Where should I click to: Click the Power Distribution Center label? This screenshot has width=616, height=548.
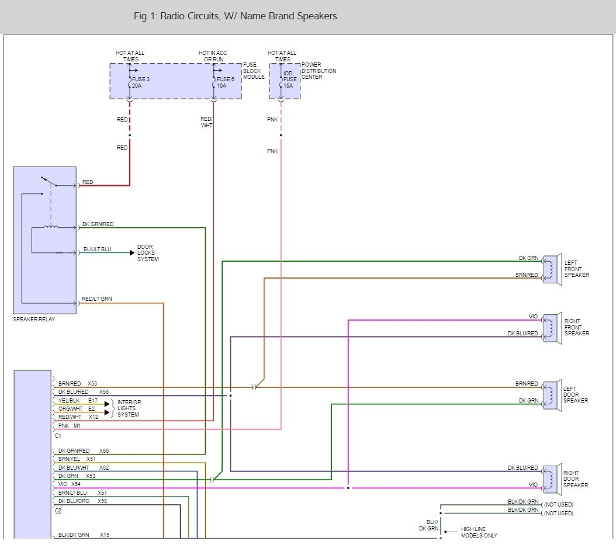[x=319, y=71]
